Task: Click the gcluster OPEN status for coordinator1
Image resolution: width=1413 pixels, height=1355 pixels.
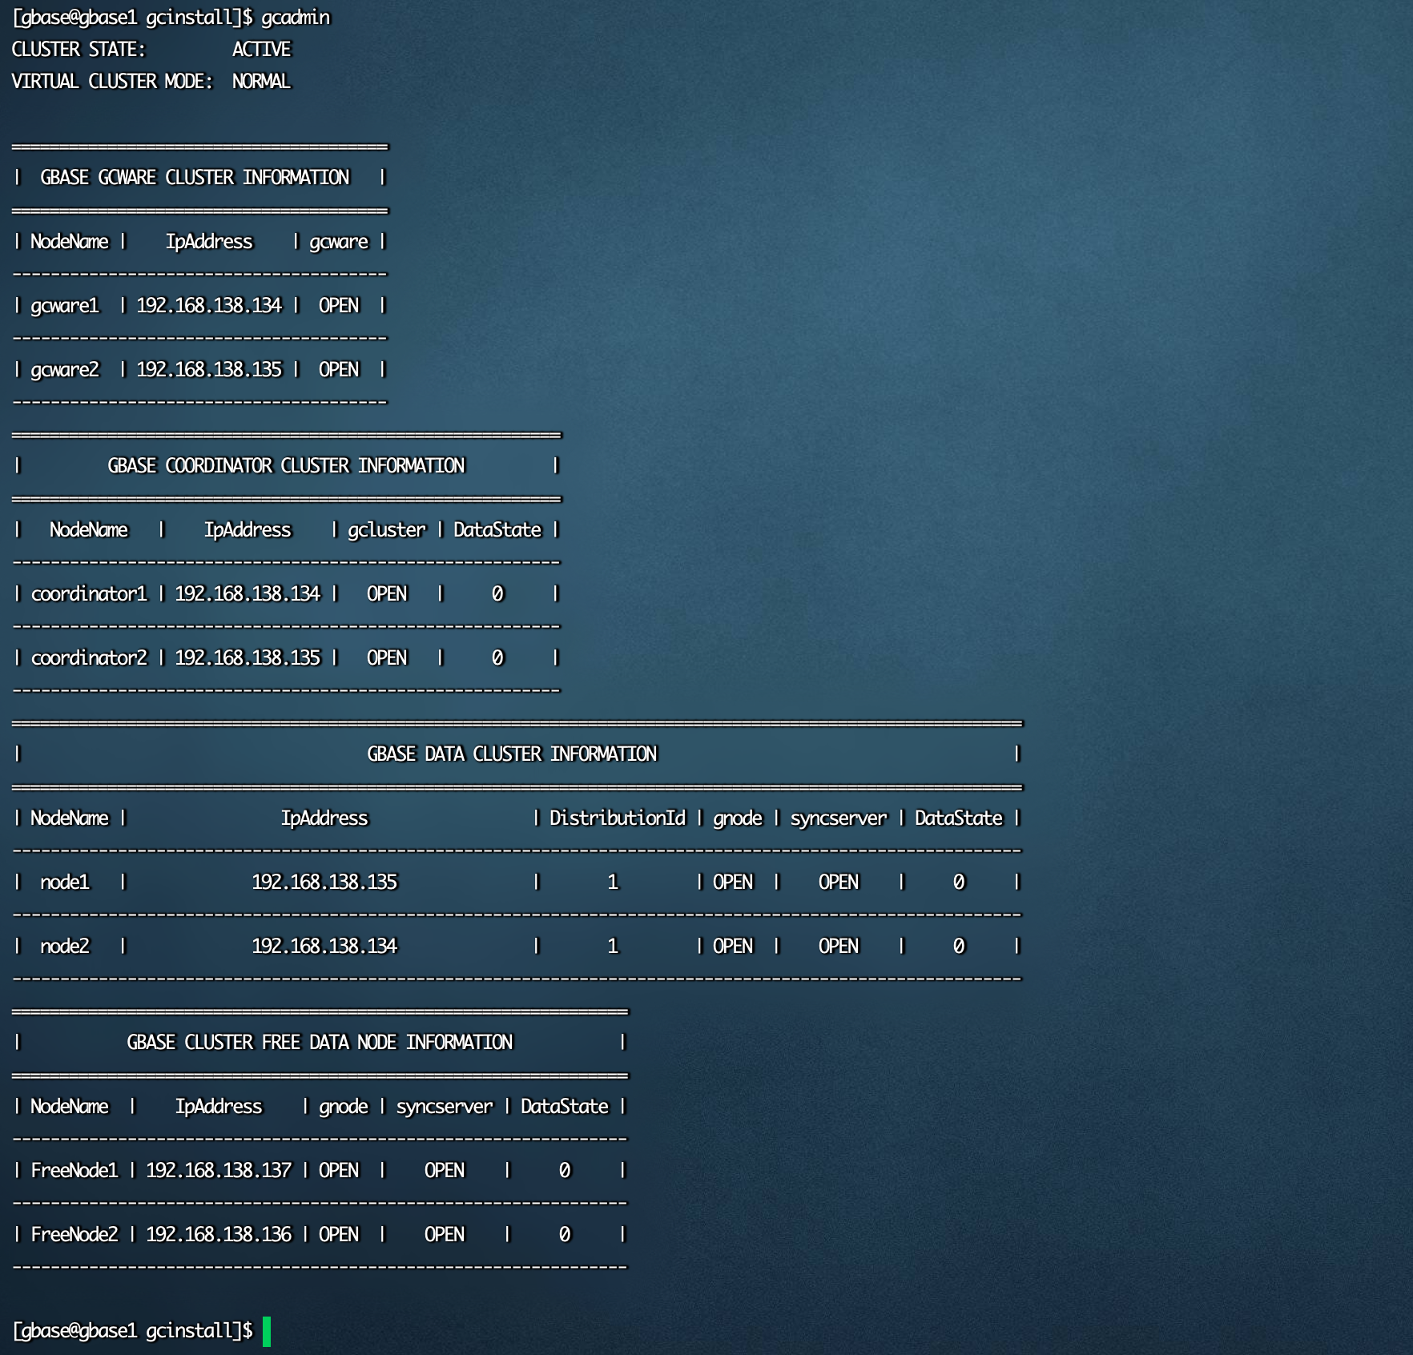Action: click(x=387, y=594)
